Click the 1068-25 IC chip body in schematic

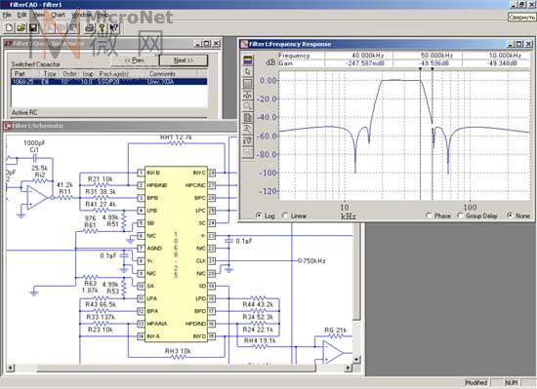point(176,254)
